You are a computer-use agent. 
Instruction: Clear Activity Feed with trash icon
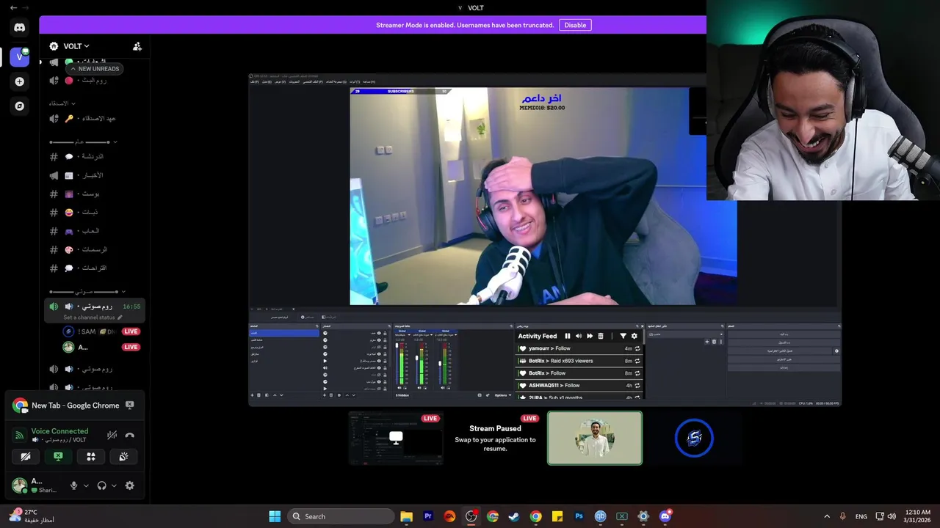point(600,336)
